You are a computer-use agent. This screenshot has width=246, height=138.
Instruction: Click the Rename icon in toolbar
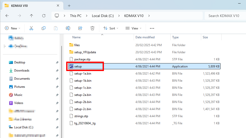click(x=68, y=28)
